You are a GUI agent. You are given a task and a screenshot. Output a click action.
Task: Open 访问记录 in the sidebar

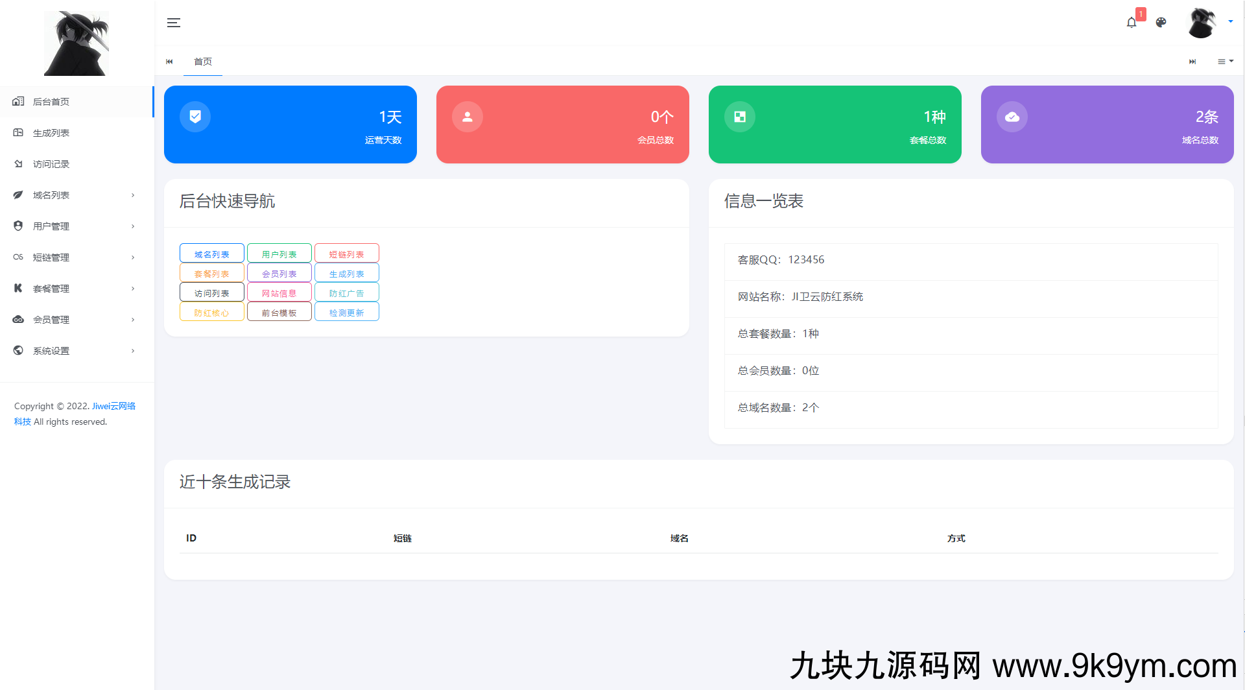pos(51,164)
